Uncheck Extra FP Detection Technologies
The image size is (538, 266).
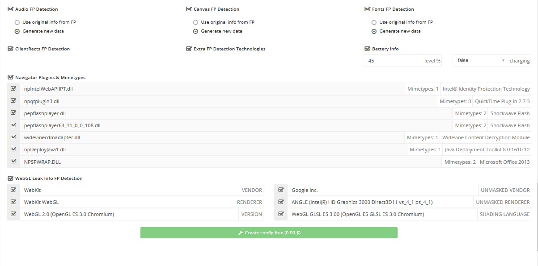pos(189,49)
